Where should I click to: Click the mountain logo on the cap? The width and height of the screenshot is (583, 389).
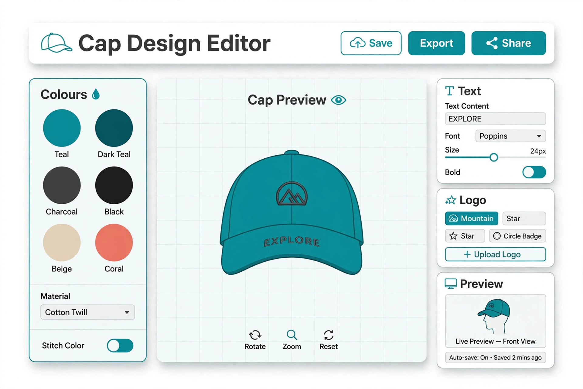click(292, 194)
